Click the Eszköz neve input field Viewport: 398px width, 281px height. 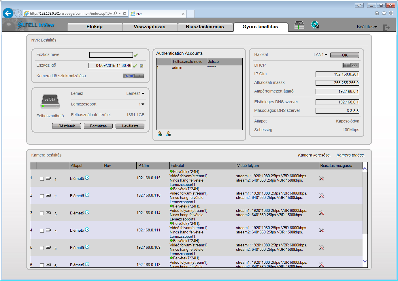click(111, 55)
